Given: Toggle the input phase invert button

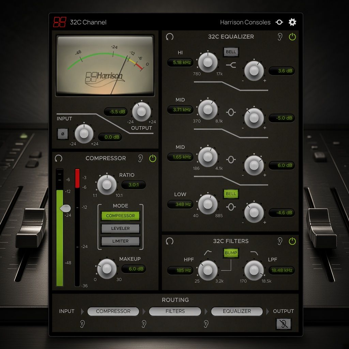Looking at the screenshot, I should [x=63, y=134].
